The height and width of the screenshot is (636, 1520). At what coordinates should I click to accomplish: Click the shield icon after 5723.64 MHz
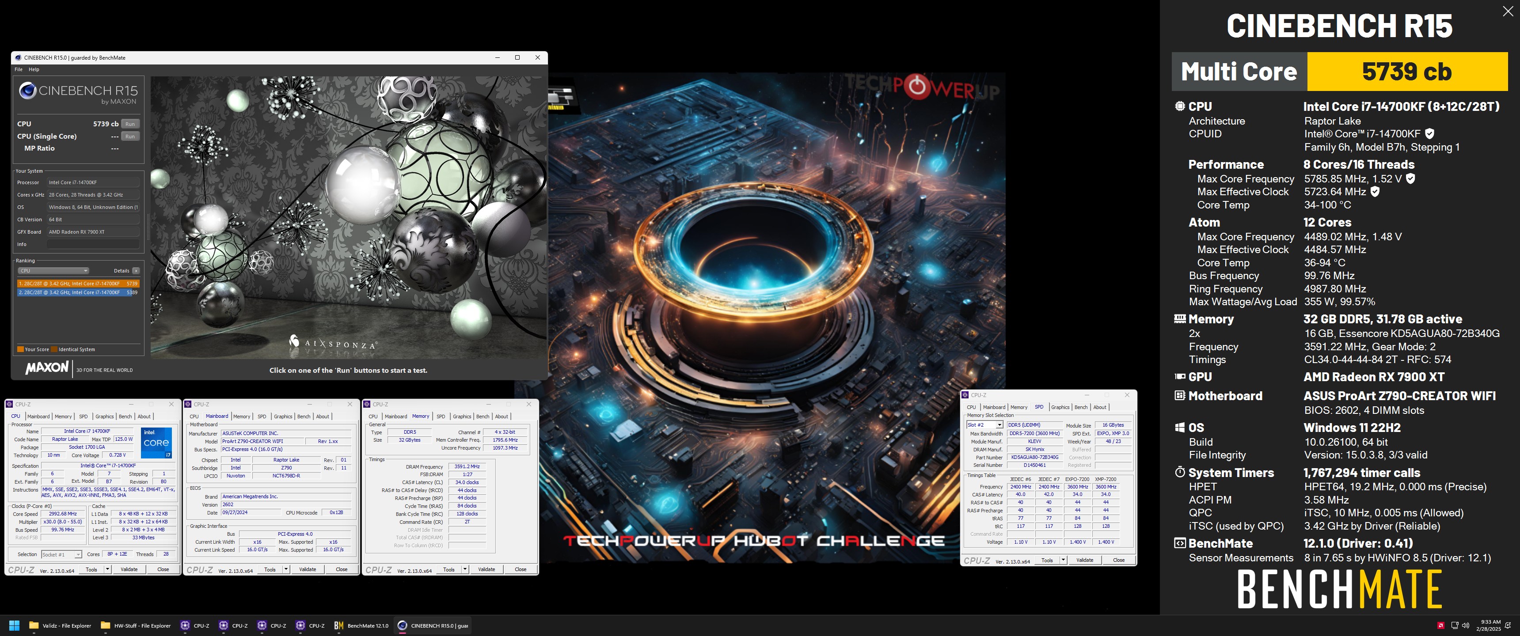pyautogui.click(x=1375, y=192)
